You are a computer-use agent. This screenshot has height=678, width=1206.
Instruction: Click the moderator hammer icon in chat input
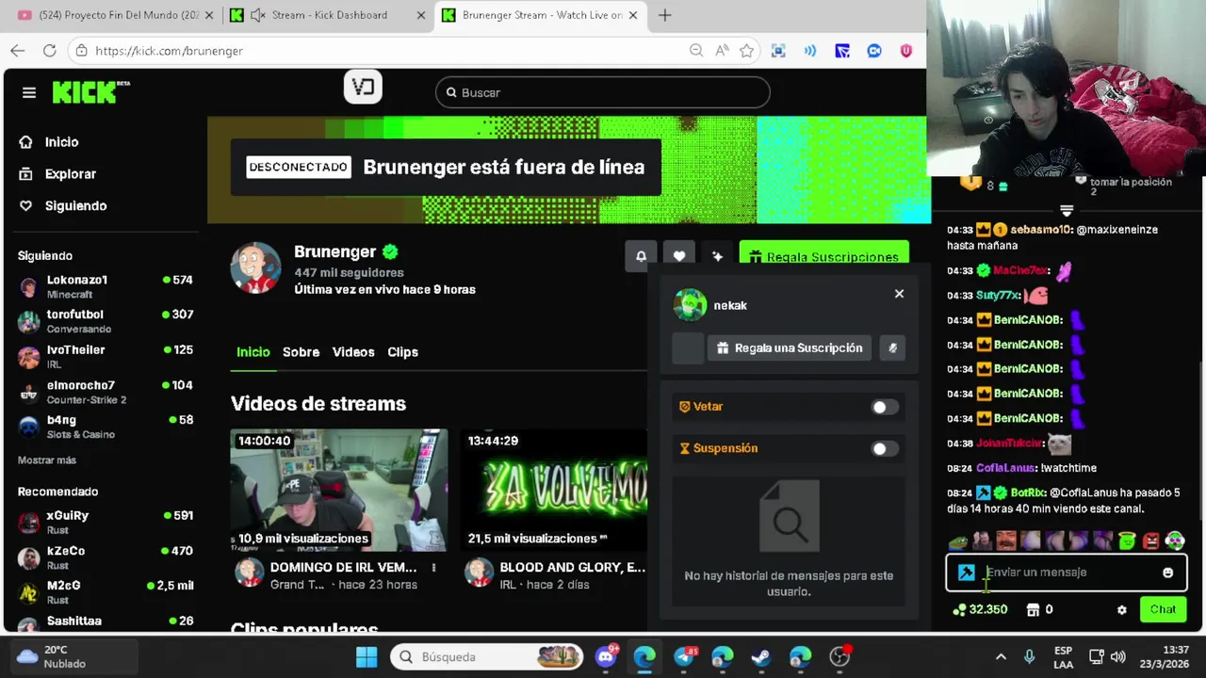click(x=966, y=573)
